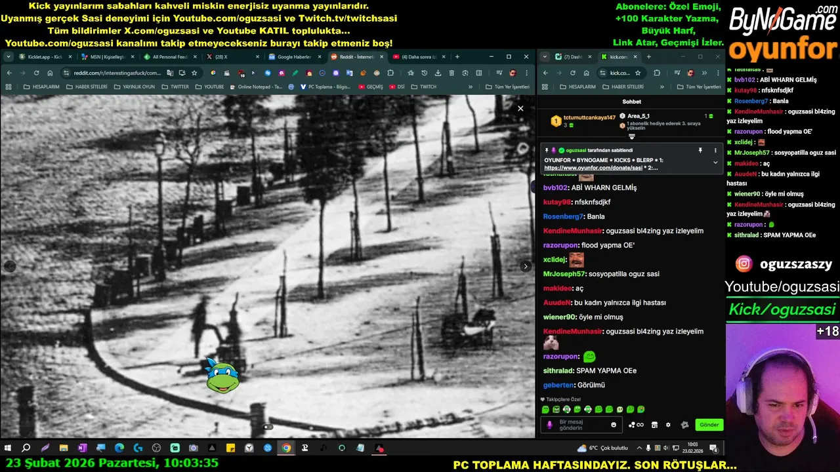Close the Reddit image lightbox

coord(520,108)
